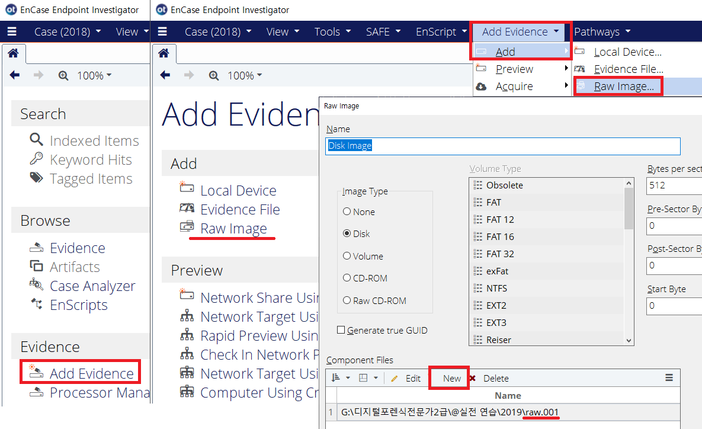Click the Edit pencil icon

(x=395, y=378)
